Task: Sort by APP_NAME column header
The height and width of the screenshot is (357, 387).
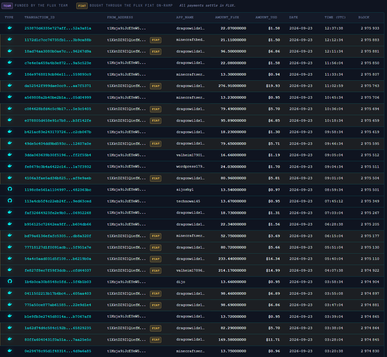Action: tap(184, 17)
